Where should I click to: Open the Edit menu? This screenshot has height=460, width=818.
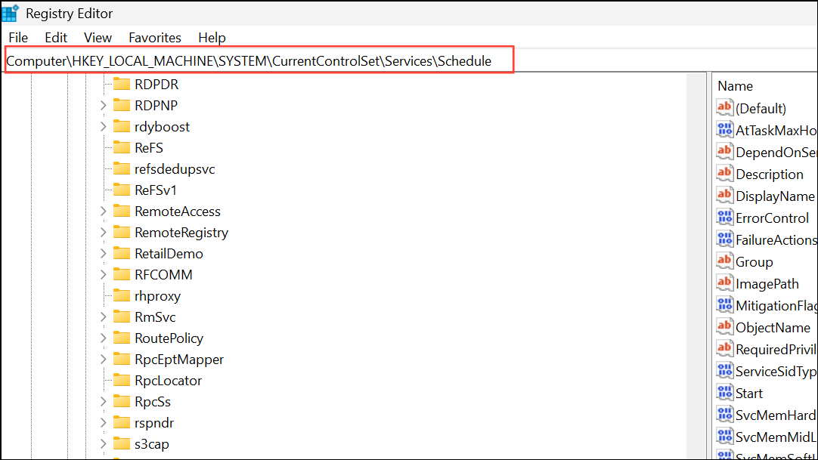click(55, 37)
